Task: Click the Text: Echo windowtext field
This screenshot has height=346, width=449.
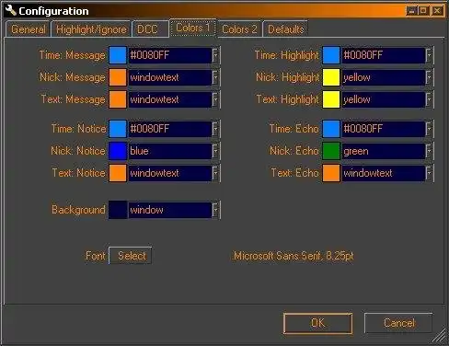Action: pyautogui.click(x=384, y=173)
